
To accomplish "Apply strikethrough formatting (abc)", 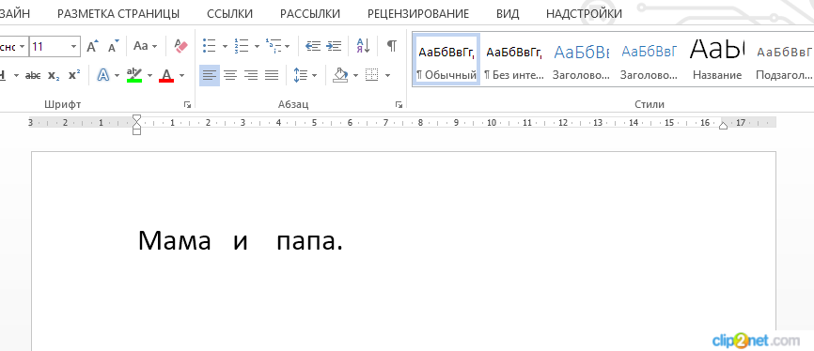I will point(33,76).
